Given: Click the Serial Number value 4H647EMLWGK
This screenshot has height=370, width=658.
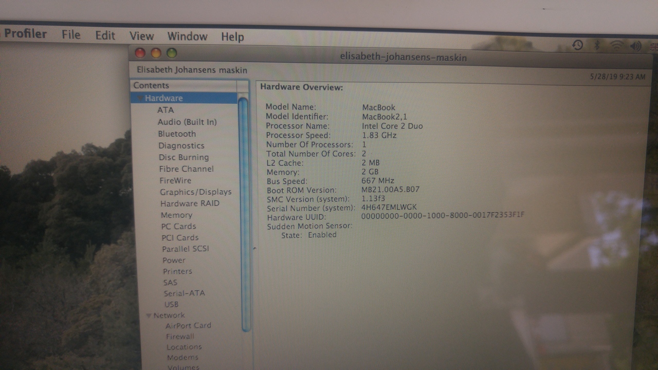Looking at the screenshot, I should tap(389, 207).
